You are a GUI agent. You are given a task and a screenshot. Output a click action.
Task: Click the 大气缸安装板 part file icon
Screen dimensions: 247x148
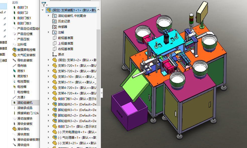click(x=14, y=55)
